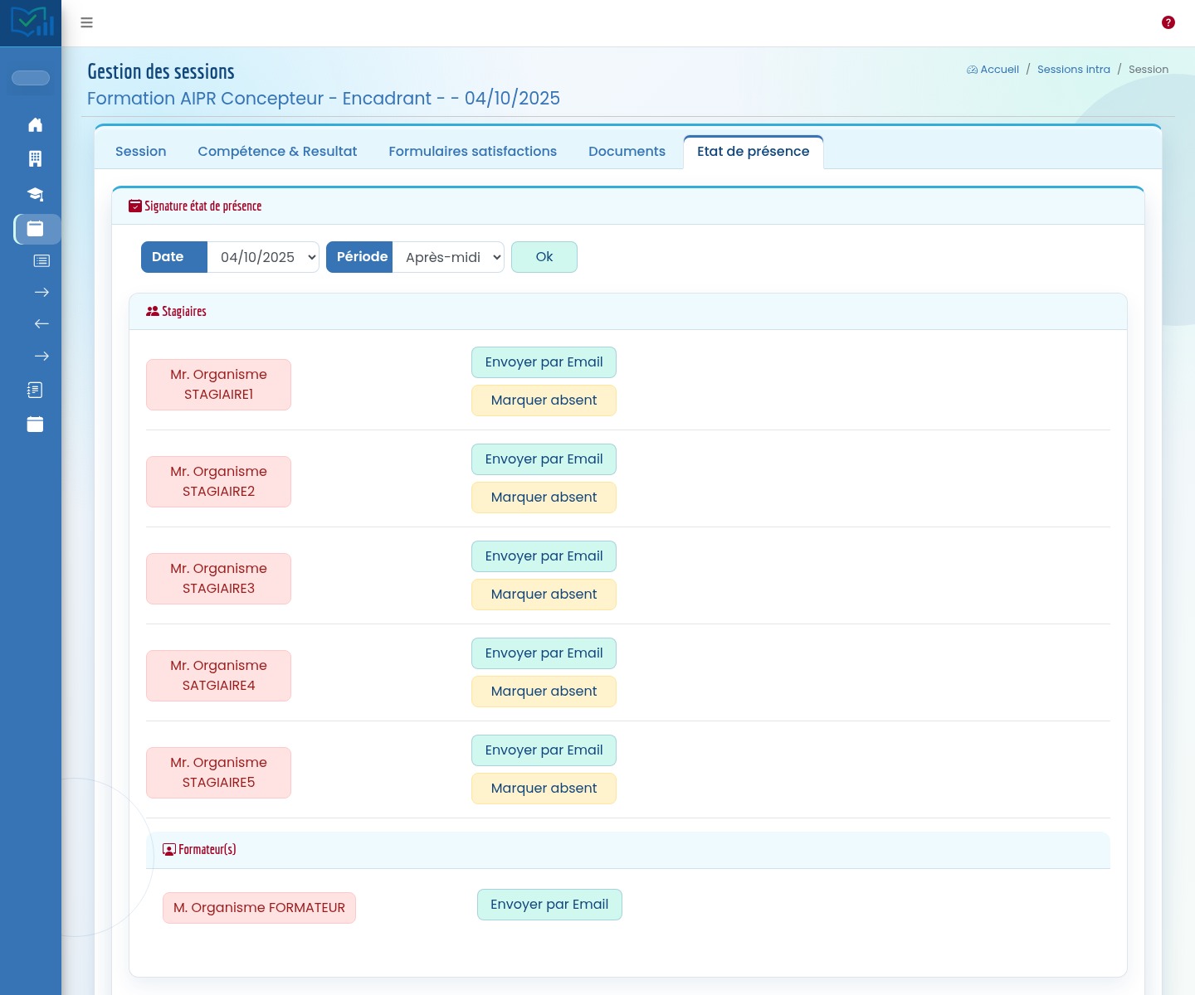Open the notebook sidebar icon

point(35,390)
